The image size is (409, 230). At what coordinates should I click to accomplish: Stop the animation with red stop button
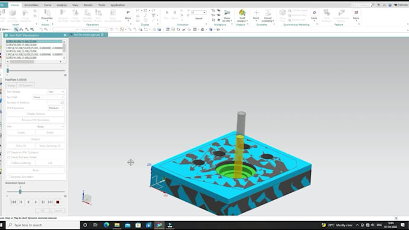(58, 202)
